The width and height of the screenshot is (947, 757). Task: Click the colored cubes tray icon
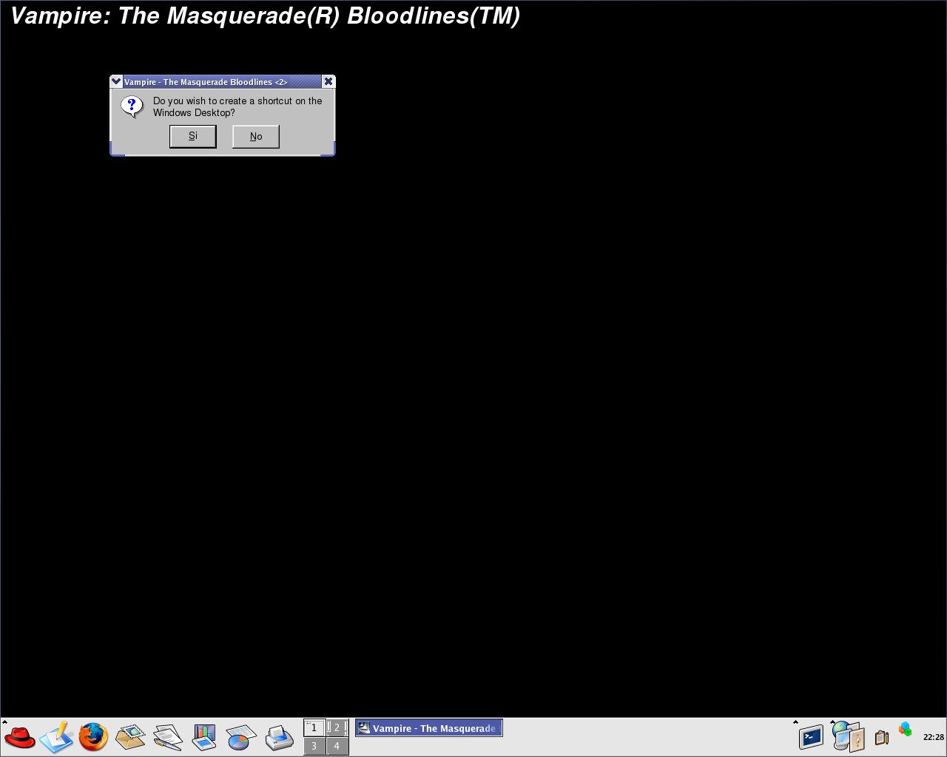tap(905, 730)
